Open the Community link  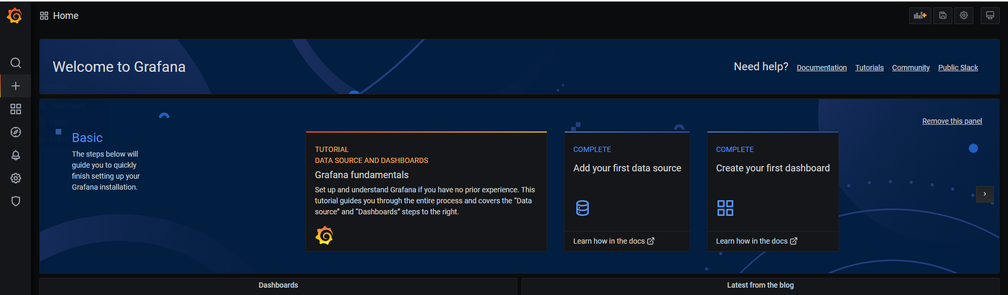click(910, 68)
